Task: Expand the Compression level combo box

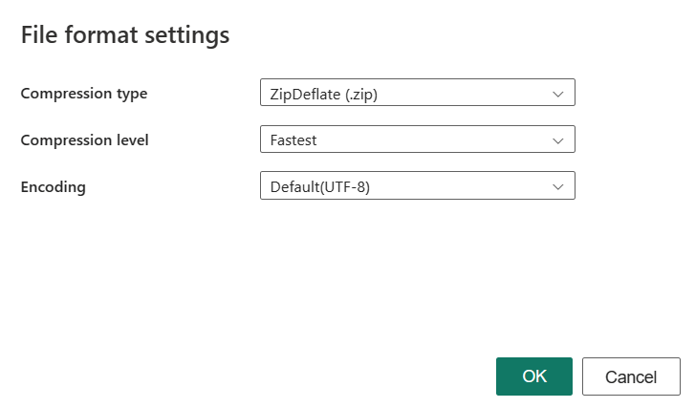Action: tap(417, 140)
